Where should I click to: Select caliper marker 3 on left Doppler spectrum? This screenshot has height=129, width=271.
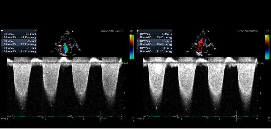click(81, 104)
